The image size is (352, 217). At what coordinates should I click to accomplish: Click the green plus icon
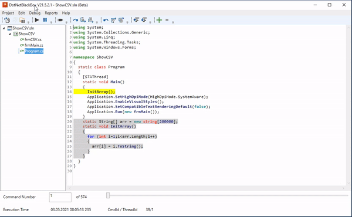click(x=159, y=20)
